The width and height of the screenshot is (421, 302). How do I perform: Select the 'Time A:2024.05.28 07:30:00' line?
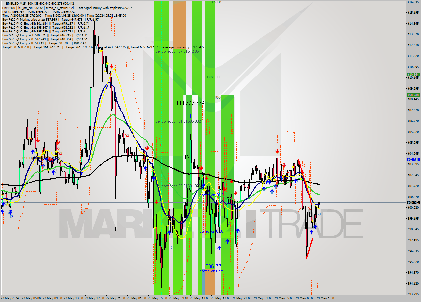(64, 15)
